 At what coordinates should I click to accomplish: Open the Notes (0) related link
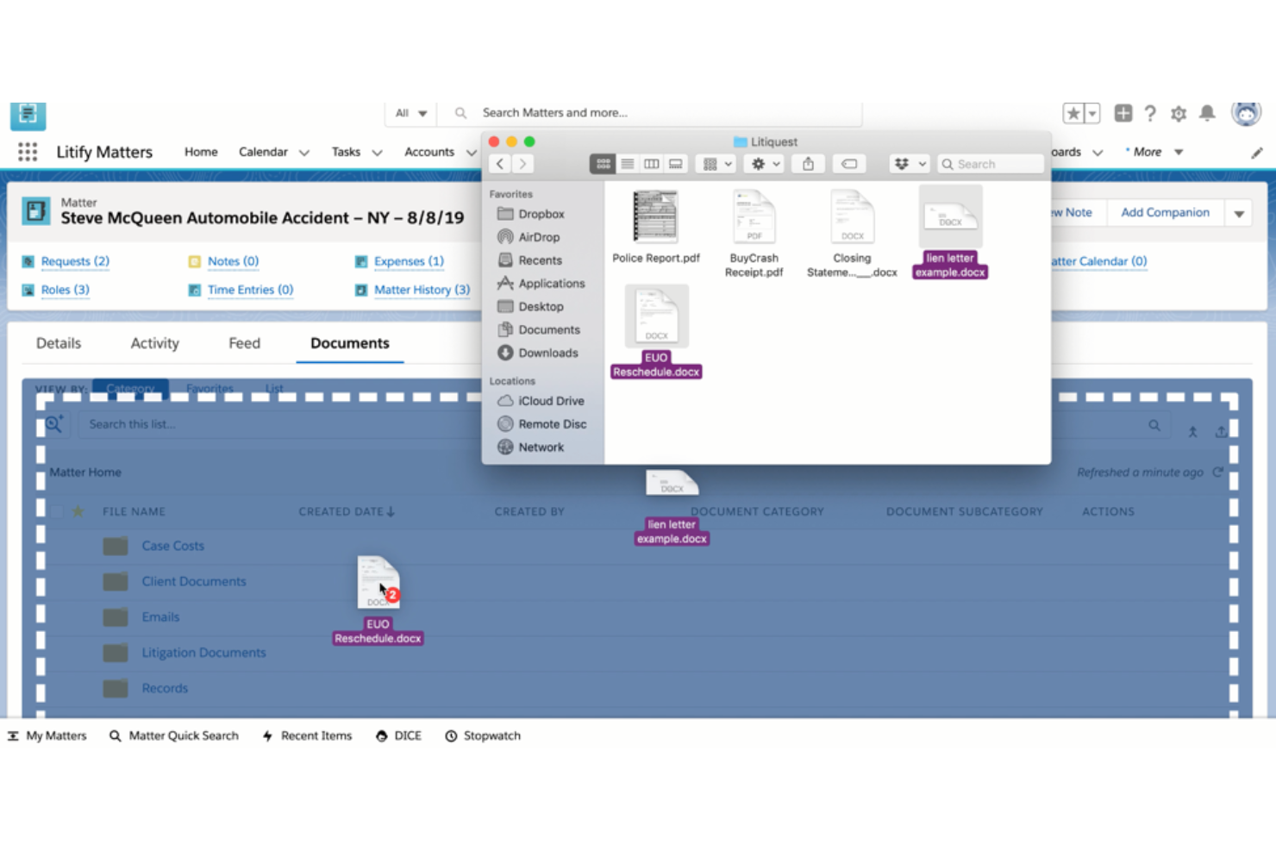pyautogui.click(x=233, y=261)
